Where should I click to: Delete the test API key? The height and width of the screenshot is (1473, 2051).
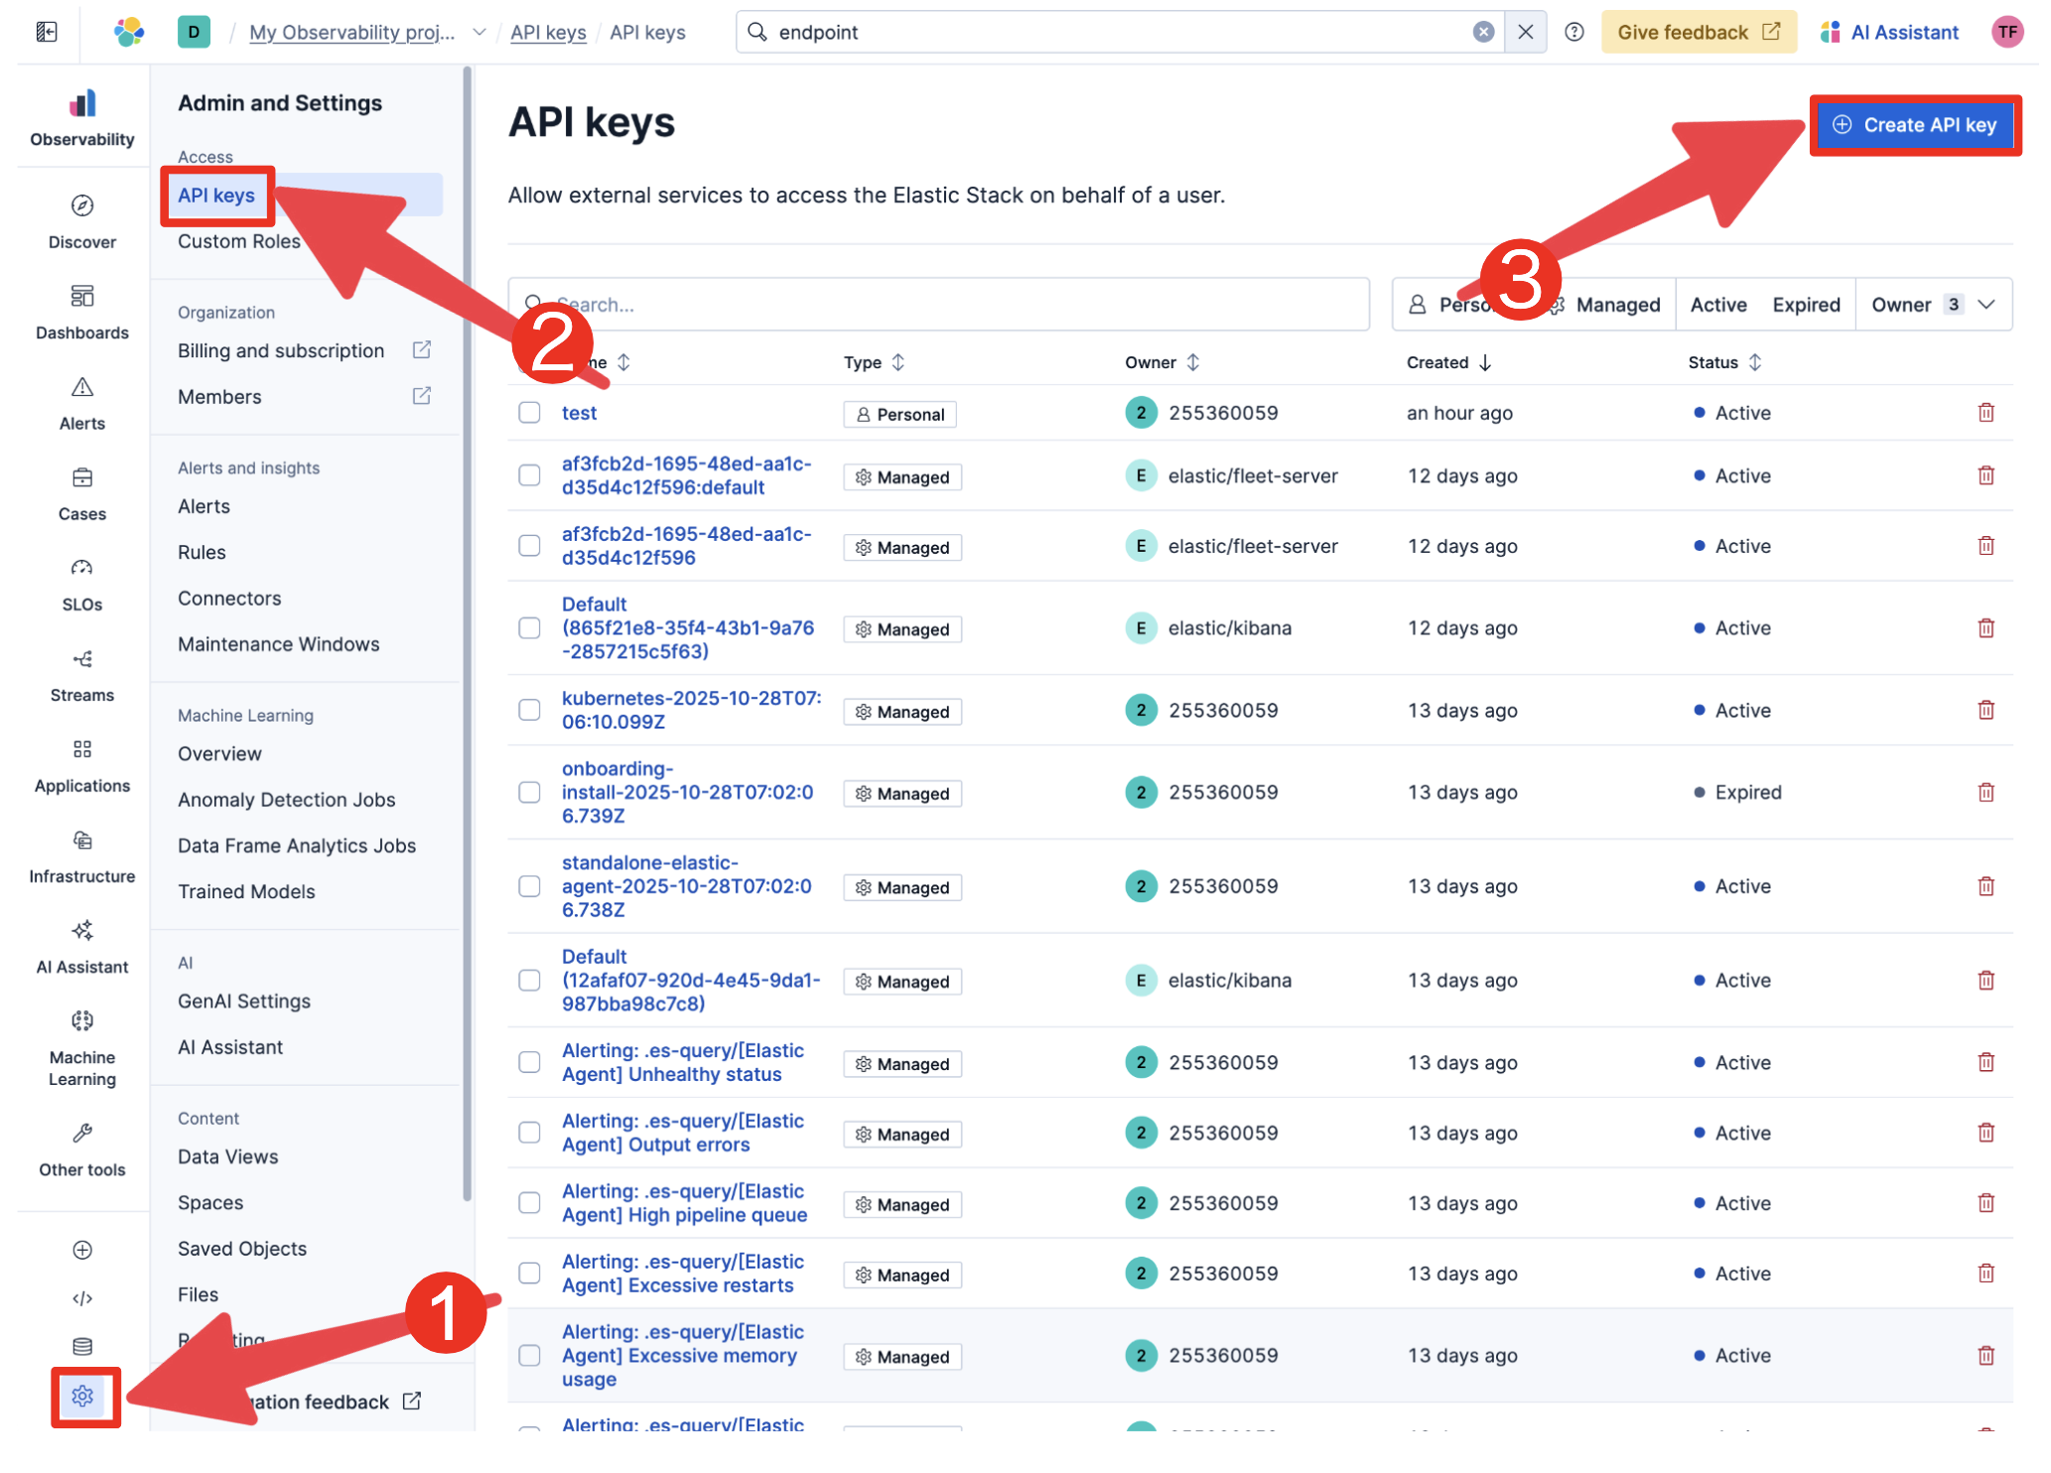coord(1985,412)
